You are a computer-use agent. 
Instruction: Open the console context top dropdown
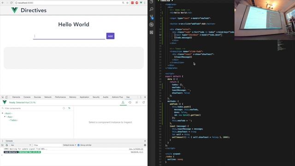(x=21, y=145)
